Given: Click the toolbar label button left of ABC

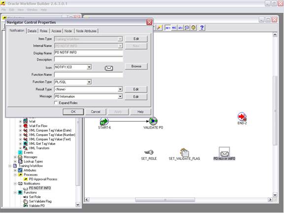Looking at the screenshot, I should tap(168, 28).
